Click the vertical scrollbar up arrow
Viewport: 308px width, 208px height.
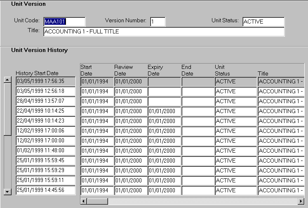click(7, 80)
